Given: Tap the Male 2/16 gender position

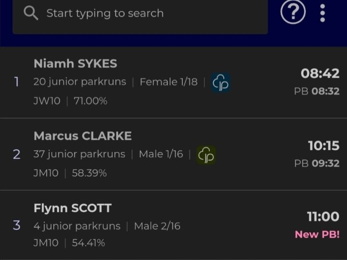Looking at the screenshot, I should 157,226.
